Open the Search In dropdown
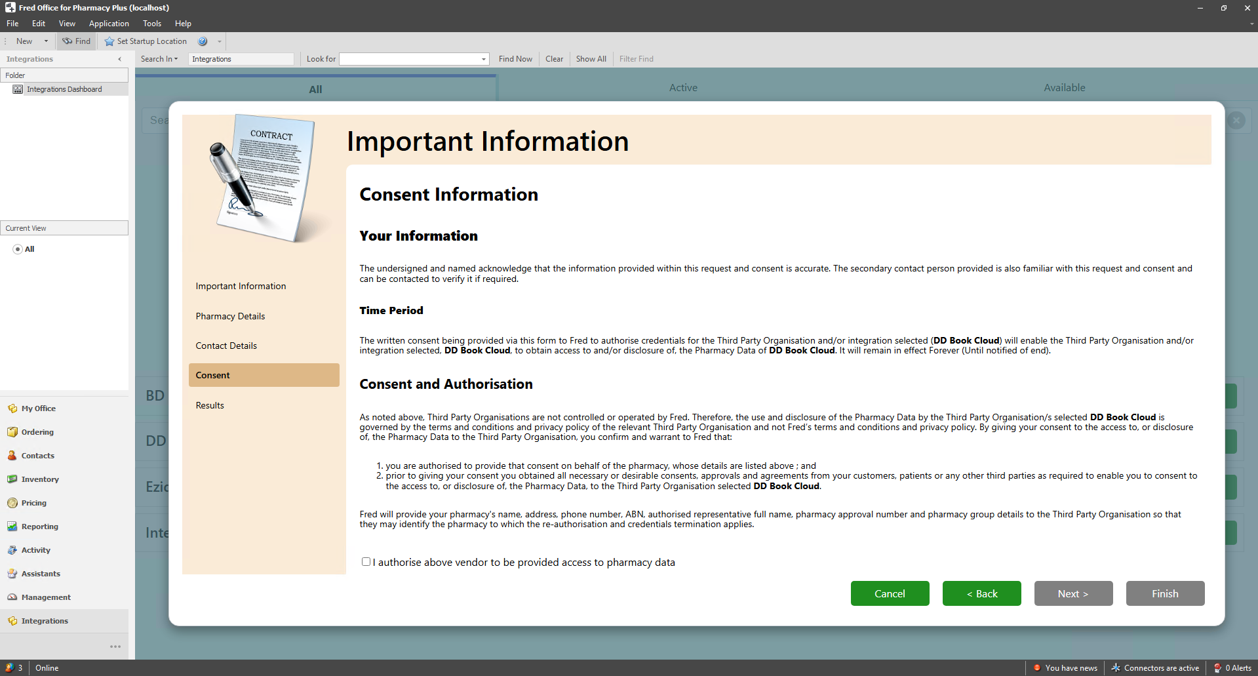Image resolution: width=1258 pixels, height=676 pixels. point(159,59)
